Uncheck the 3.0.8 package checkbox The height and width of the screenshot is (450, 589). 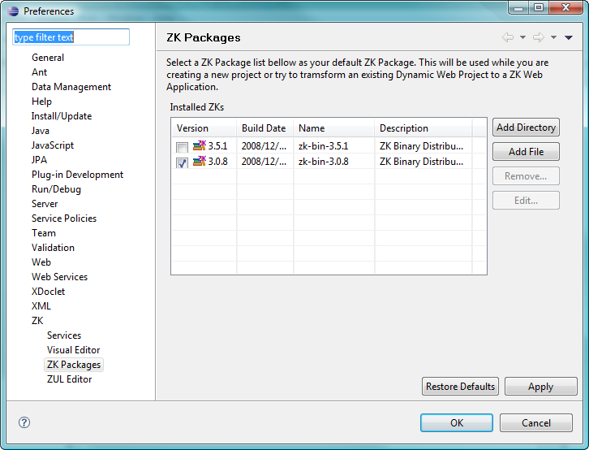click(x=183, y=162)
